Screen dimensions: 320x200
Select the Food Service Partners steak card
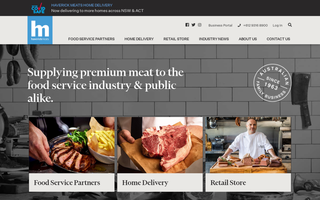pos(72,154)
